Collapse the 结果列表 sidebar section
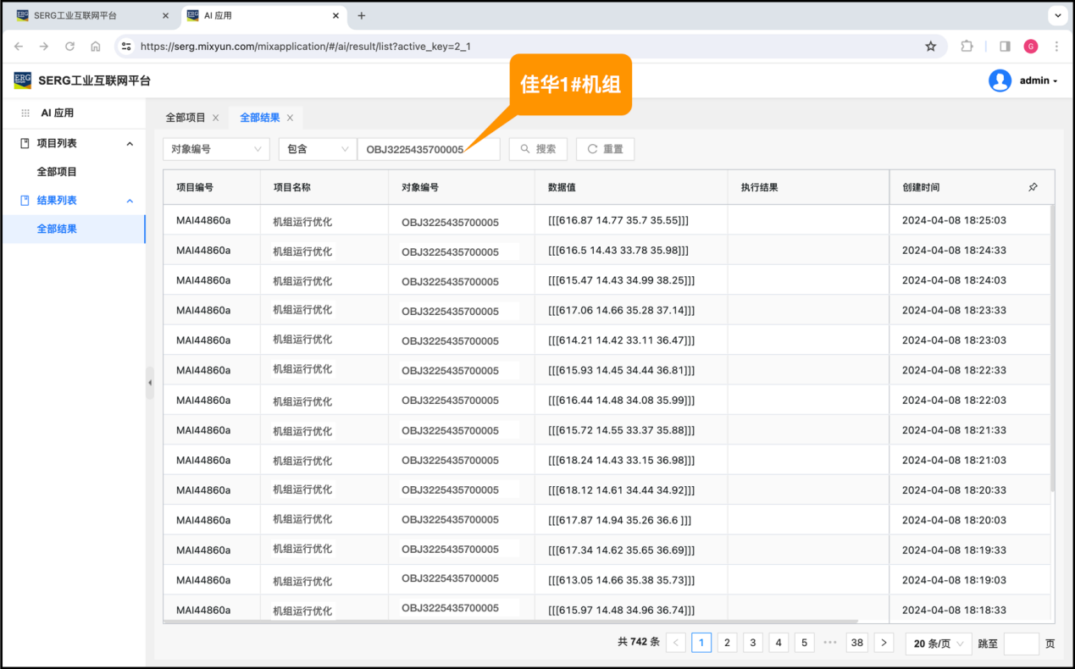This screenshot has width=1075, height=669. 130,201
